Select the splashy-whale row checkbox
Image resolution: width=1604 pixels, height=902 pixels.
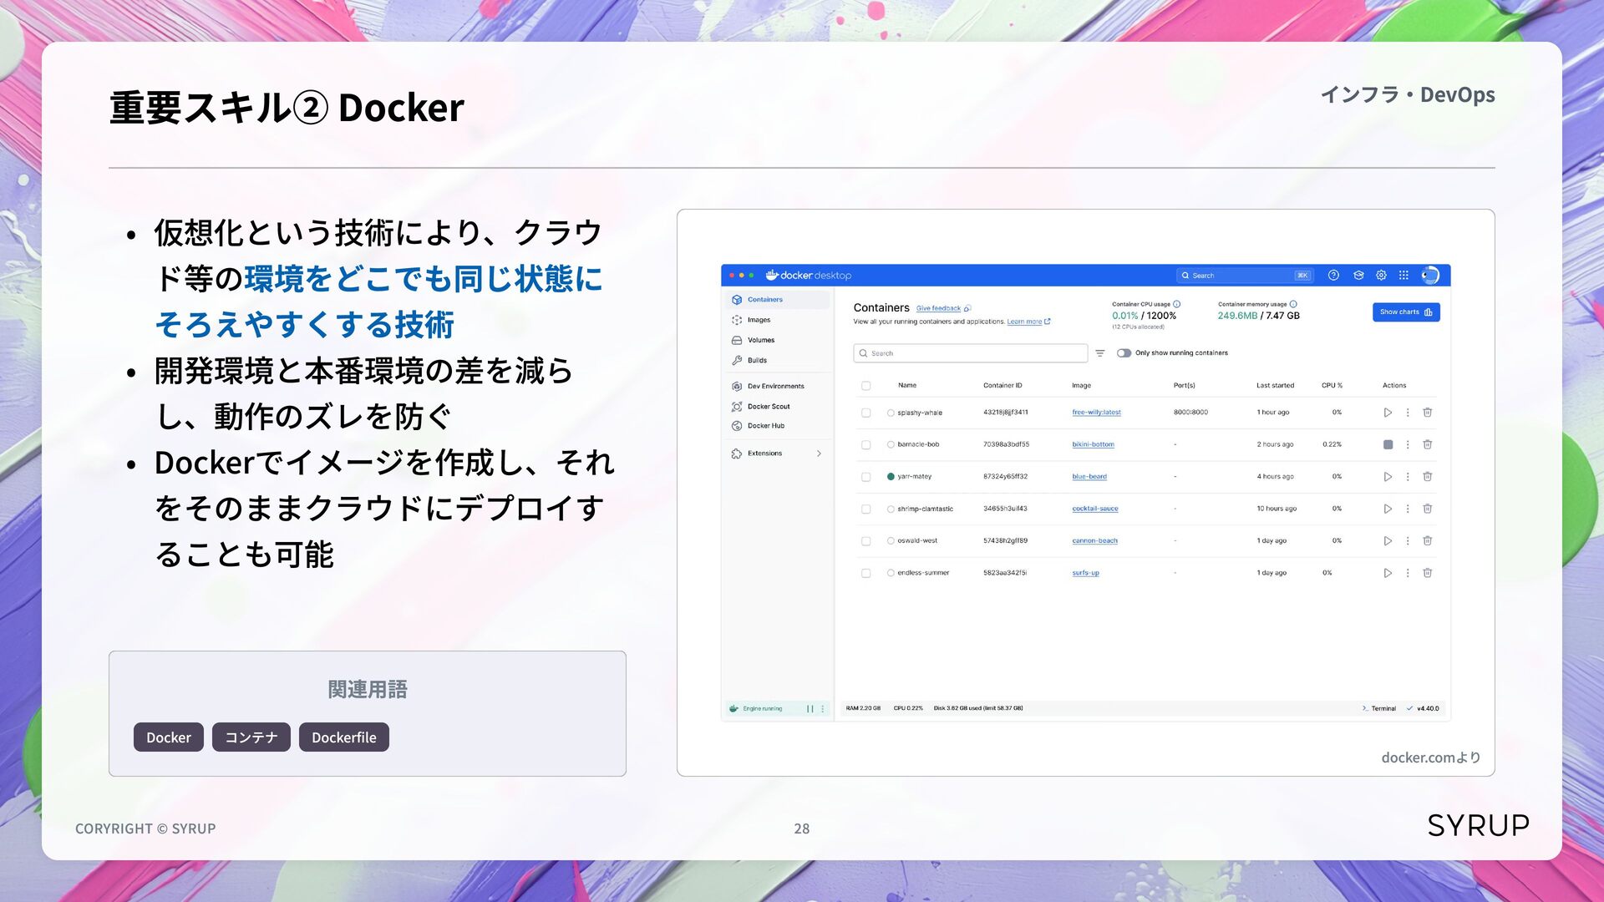tap(866, 413)
